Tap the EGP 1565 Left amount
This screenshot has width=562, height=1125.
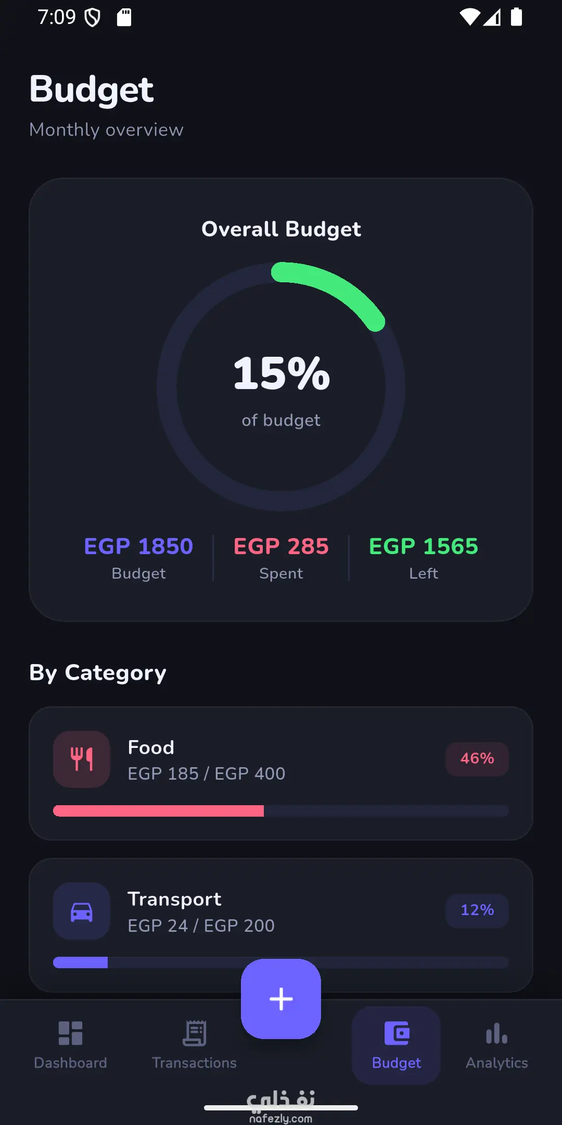[x=423, y=546]
